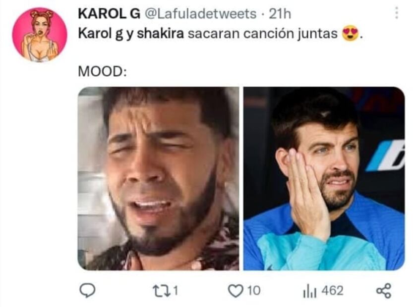Click the 462 views count

click(x=332, y=291)
